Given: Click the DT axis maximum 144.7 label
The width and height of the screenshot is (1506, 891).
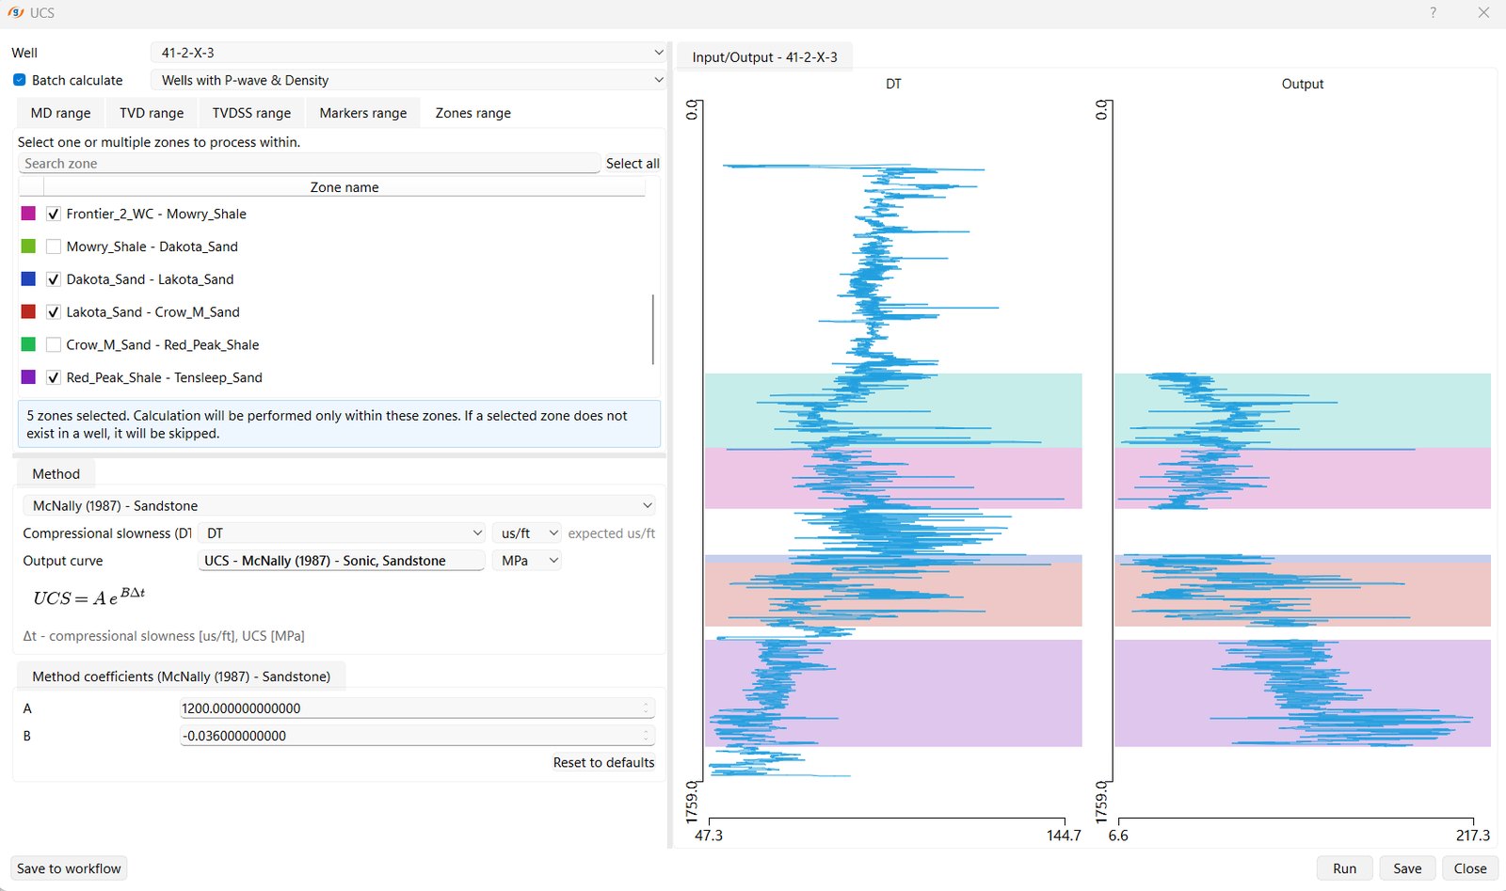Looking at the screenshot, I should [1064, 835].
